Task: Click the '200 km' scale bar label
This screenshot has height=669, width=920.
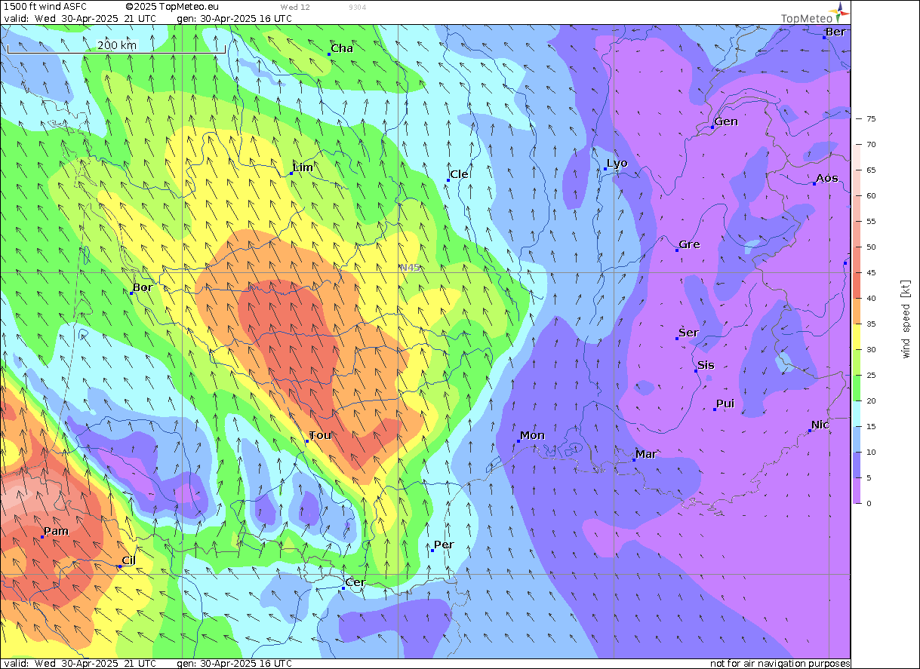Action: pyautogui.click(x=117, y=45)
